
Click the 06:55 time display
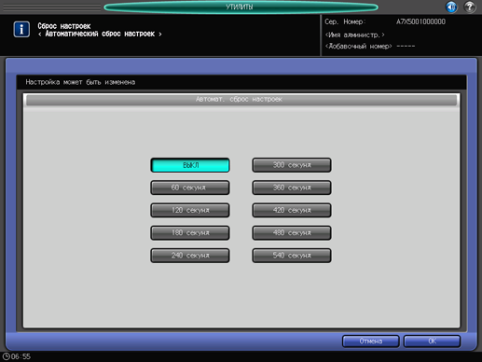tap(21, 356)
